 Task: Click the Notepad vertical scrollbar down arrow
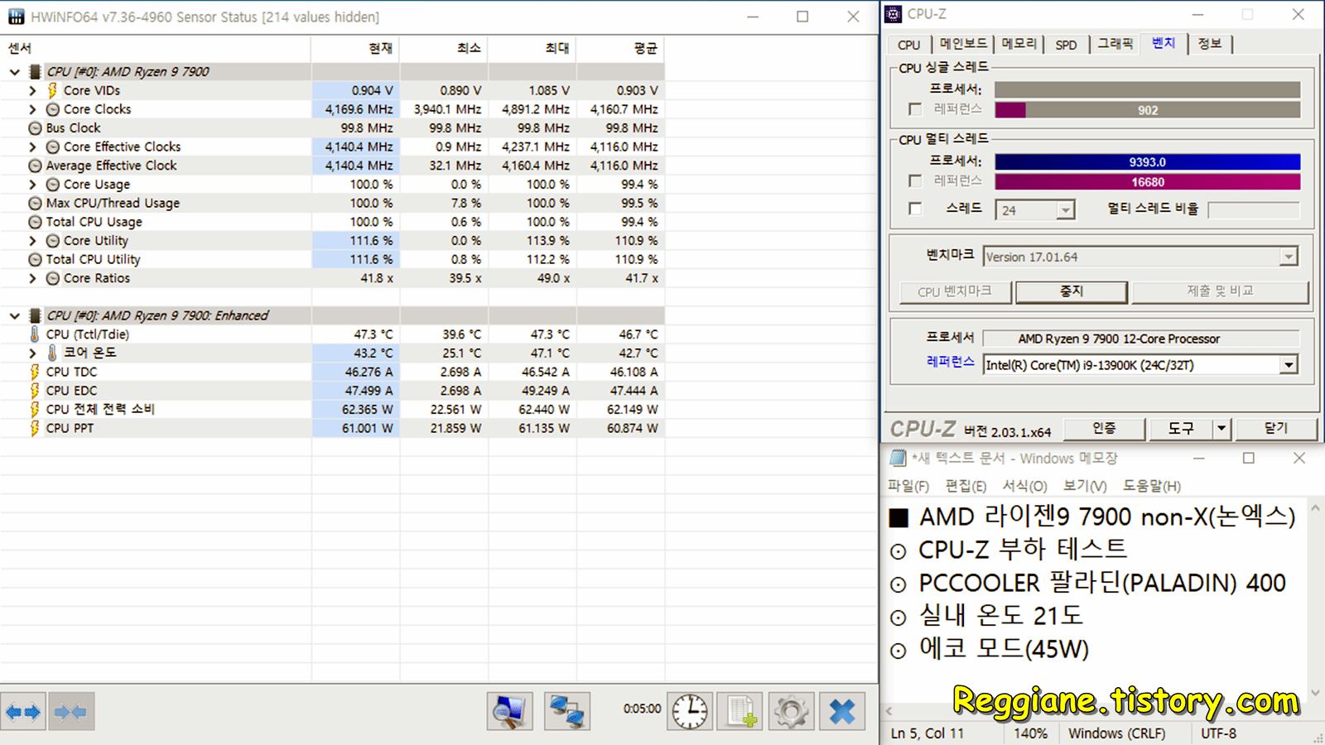pos(1315,693)
